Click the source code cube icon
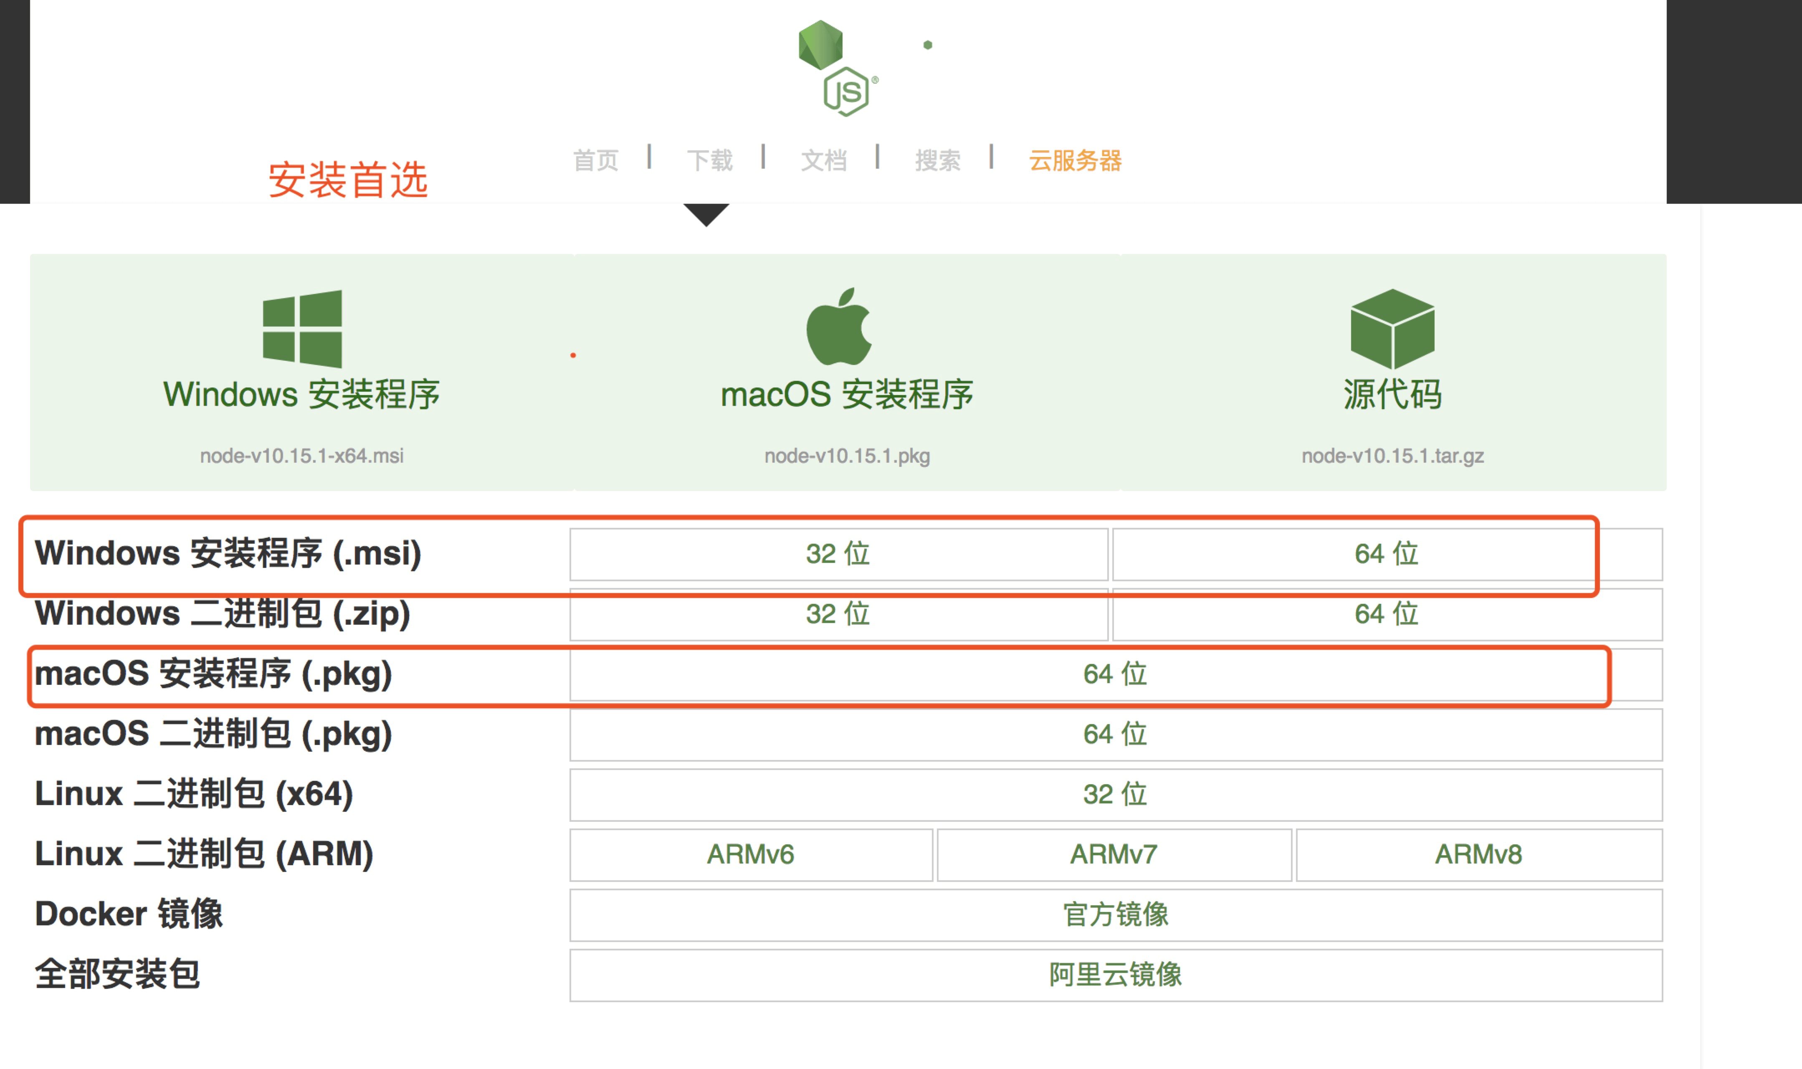Screen dimensions: 1802x1069 point(1392,329)
